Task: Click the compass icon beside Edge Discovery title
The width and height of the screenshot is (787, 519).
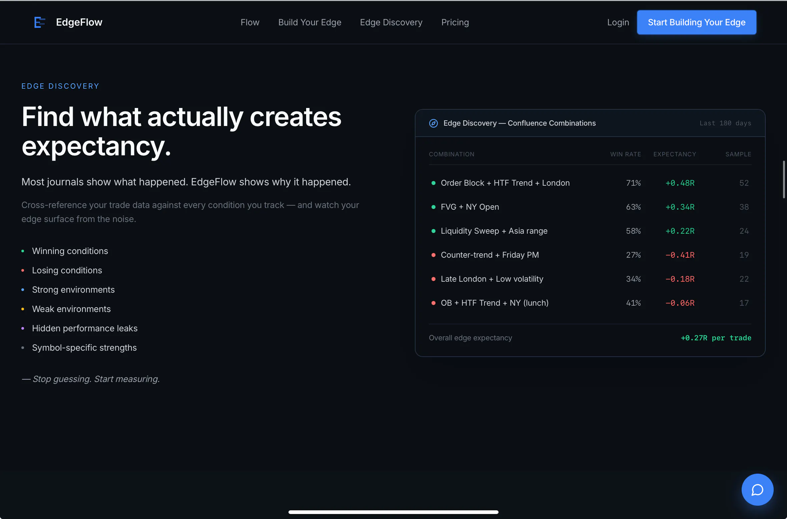Action: [433, 123]
